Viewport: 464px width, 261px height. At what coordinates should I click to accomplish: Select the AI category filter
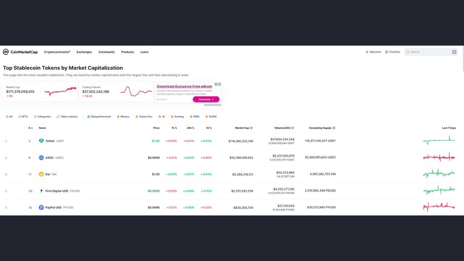coord(162,117)
